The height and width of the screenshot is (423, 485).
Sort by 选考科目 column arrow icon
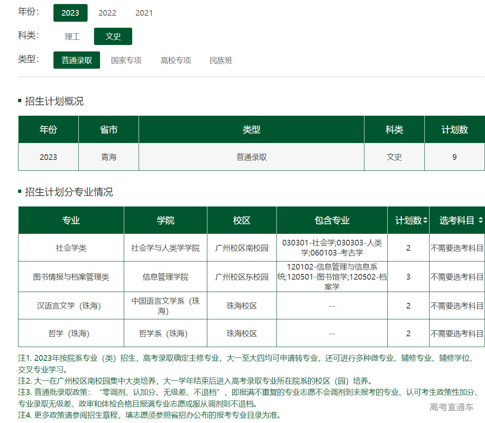481,221
